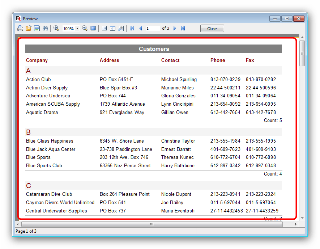
Task: Click the Customers report title
Action: coord(154,49)
